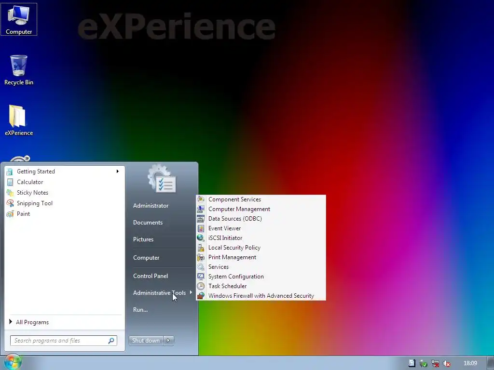Open Administrator user folder
The height and width of the screenshot is (370, 494).
(x=151, y=205)
